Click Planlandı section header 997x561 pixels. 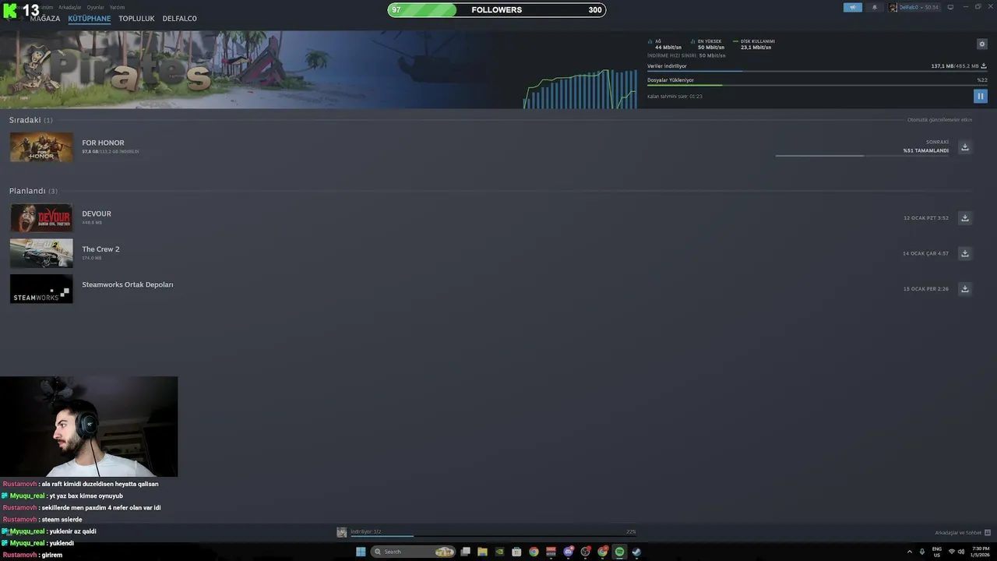click(33, 191)
